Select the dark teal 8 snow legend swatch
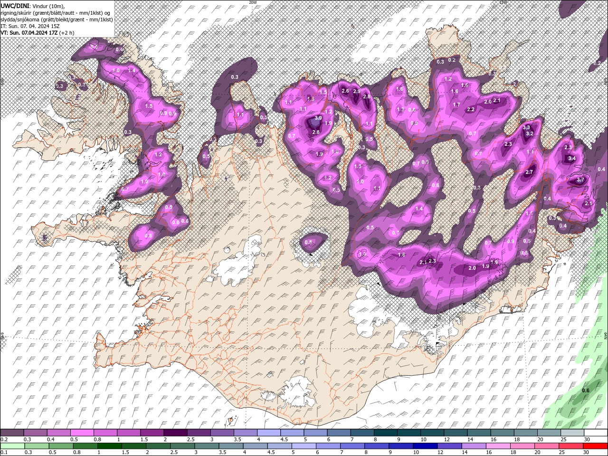This screenshot has width=608, height=456. click(x=386, y=433)
